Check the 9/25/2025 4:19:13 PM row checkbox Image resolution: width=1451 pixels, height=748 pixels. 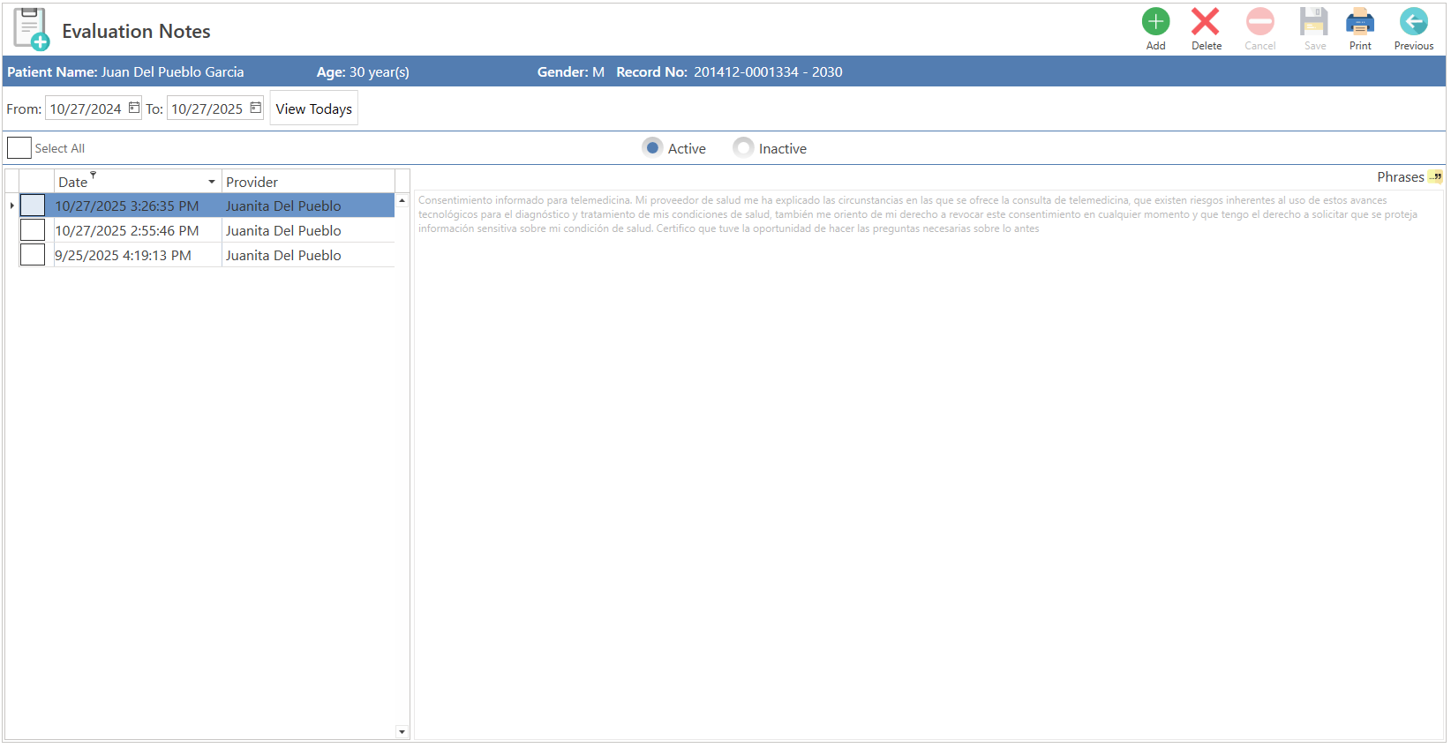pos(33,255)
